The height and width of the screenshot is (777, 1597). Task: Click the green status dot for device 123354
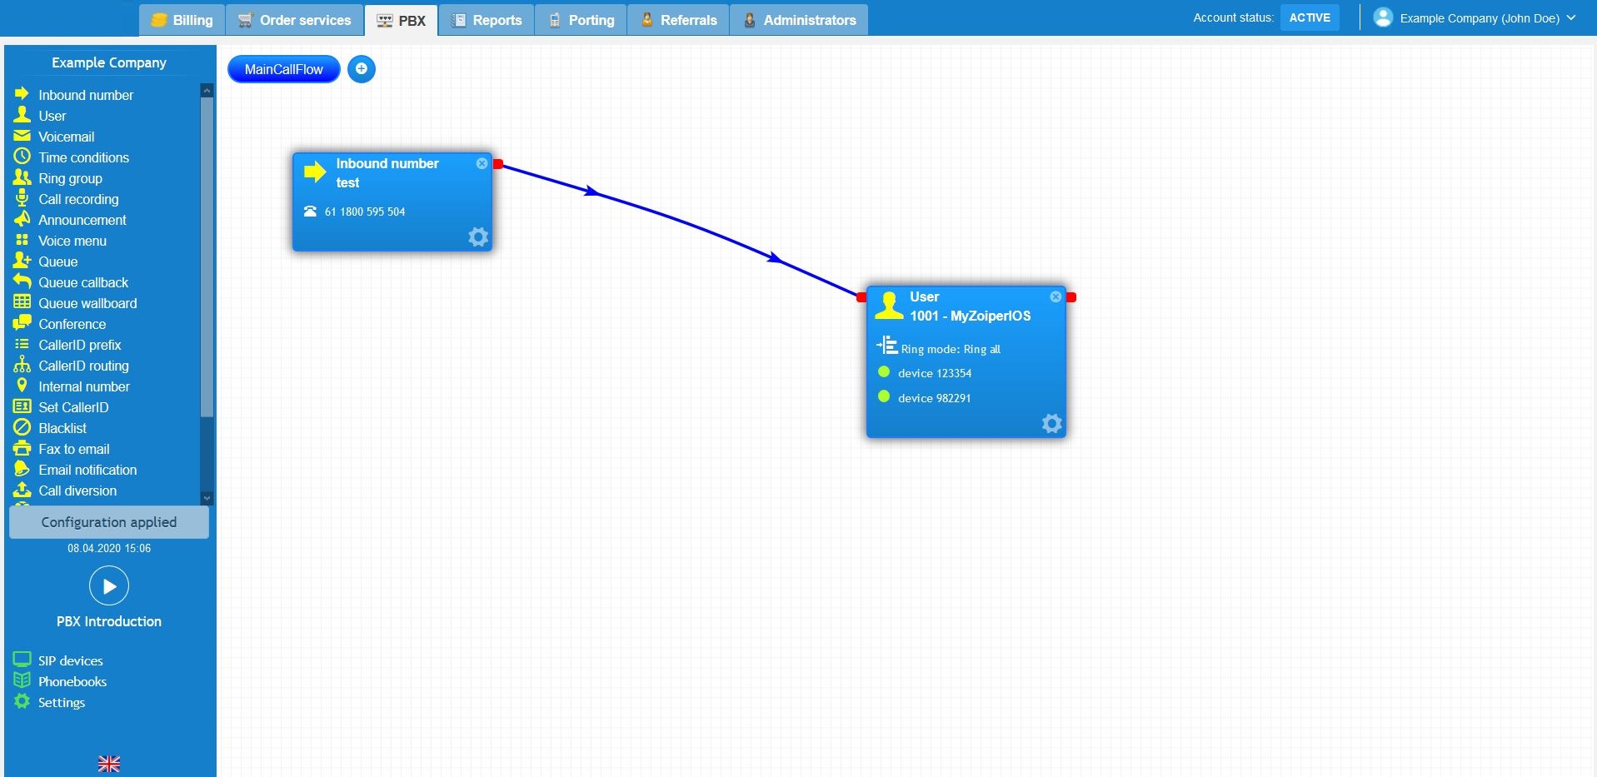coord(884,372)
